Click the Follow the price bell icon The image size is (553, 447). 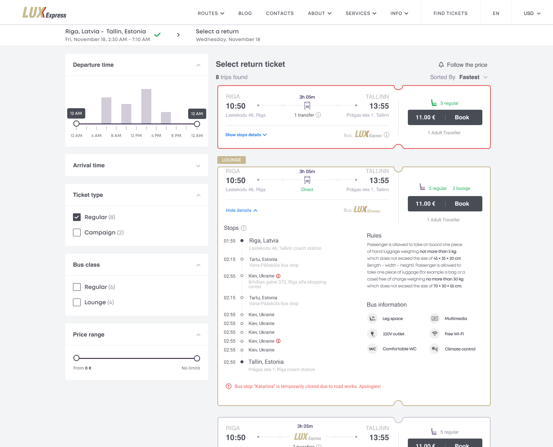(441, 65)
